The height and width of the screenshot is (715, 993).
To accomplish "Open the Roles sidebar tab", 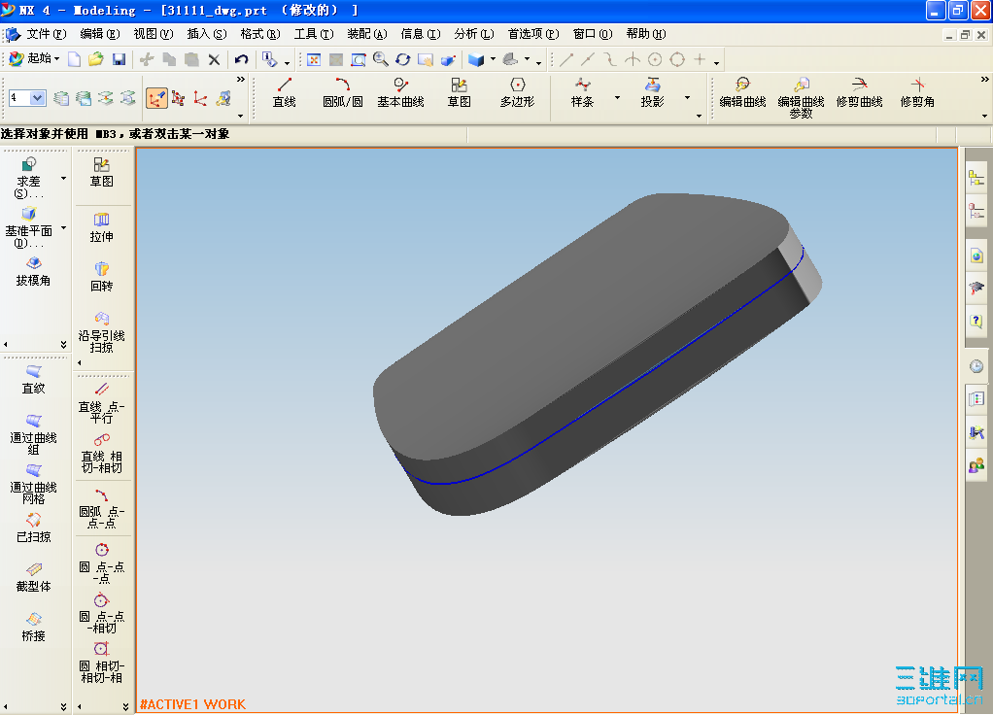I will coord(976,465).
